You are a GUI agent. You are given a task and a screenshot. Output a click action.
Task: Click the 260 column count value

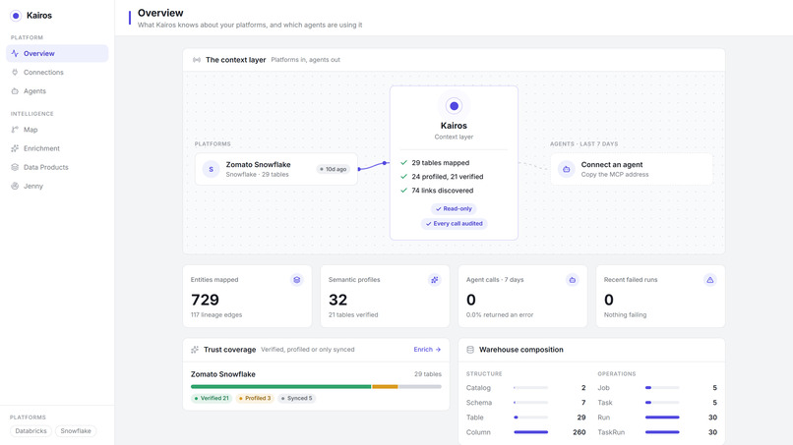pos(579,432)
